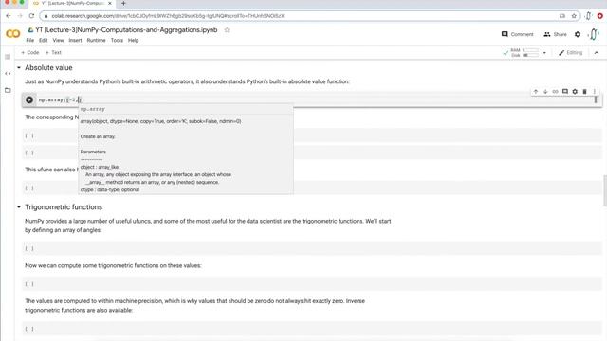This screenshot has height=341, width=607.
Task: Open cell editor settings gear icon
Action: pos(575,92)
